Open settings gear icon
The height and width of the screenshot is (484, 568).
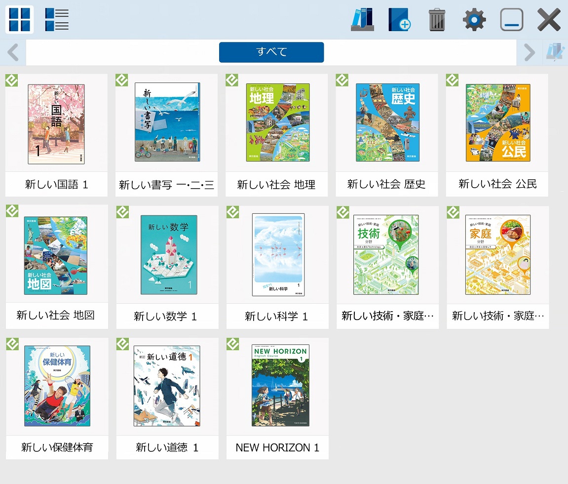point(474,20)
